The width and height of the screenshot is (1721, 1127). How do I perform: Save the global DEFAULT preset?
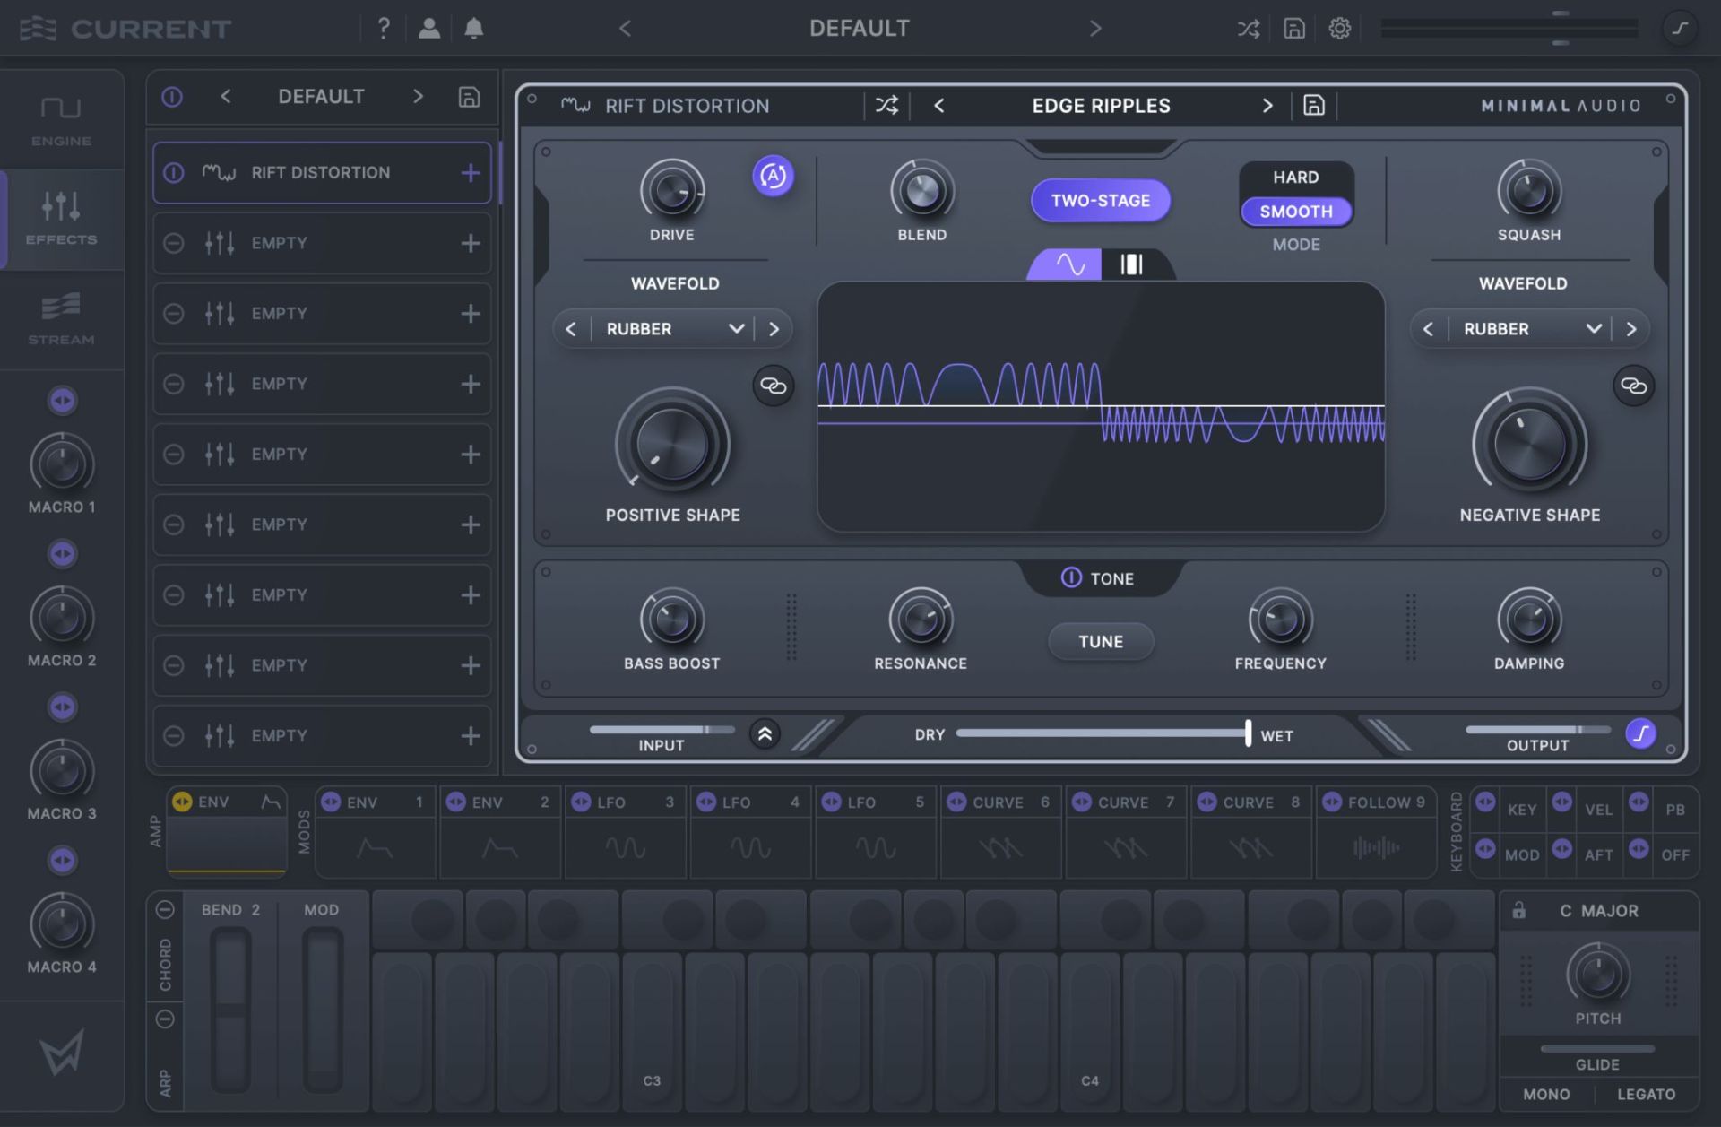pos(1293,29)
